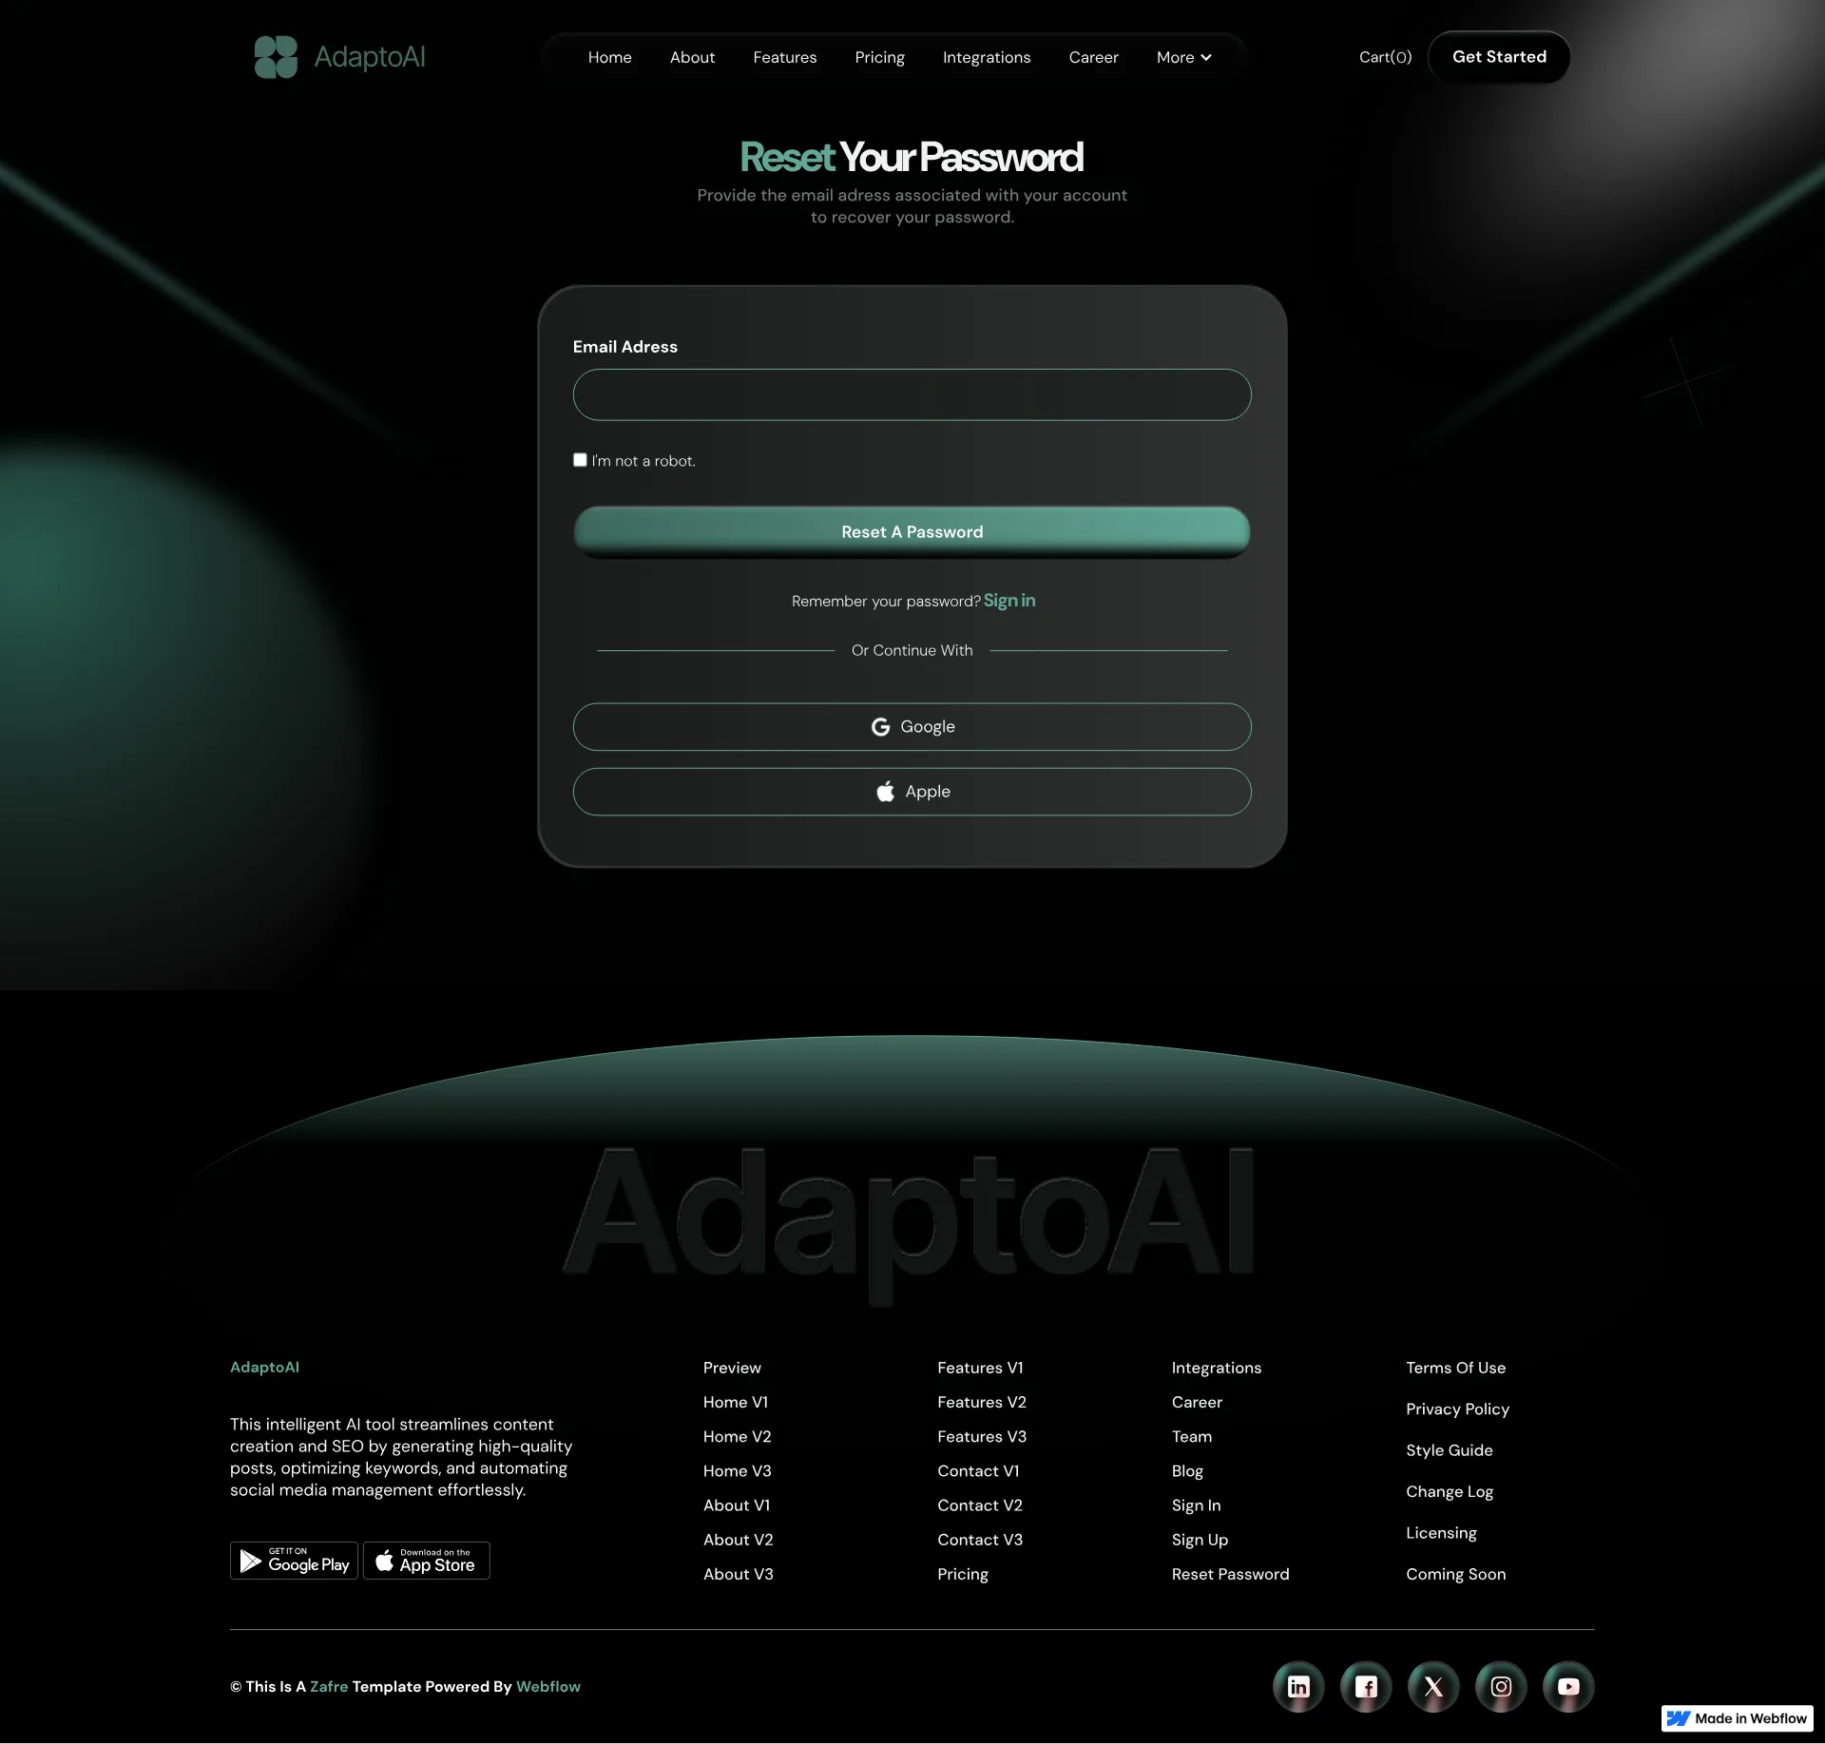
Task: Open Home V3 footer link
Action: pyautogui.click(x=738, y=1470)
